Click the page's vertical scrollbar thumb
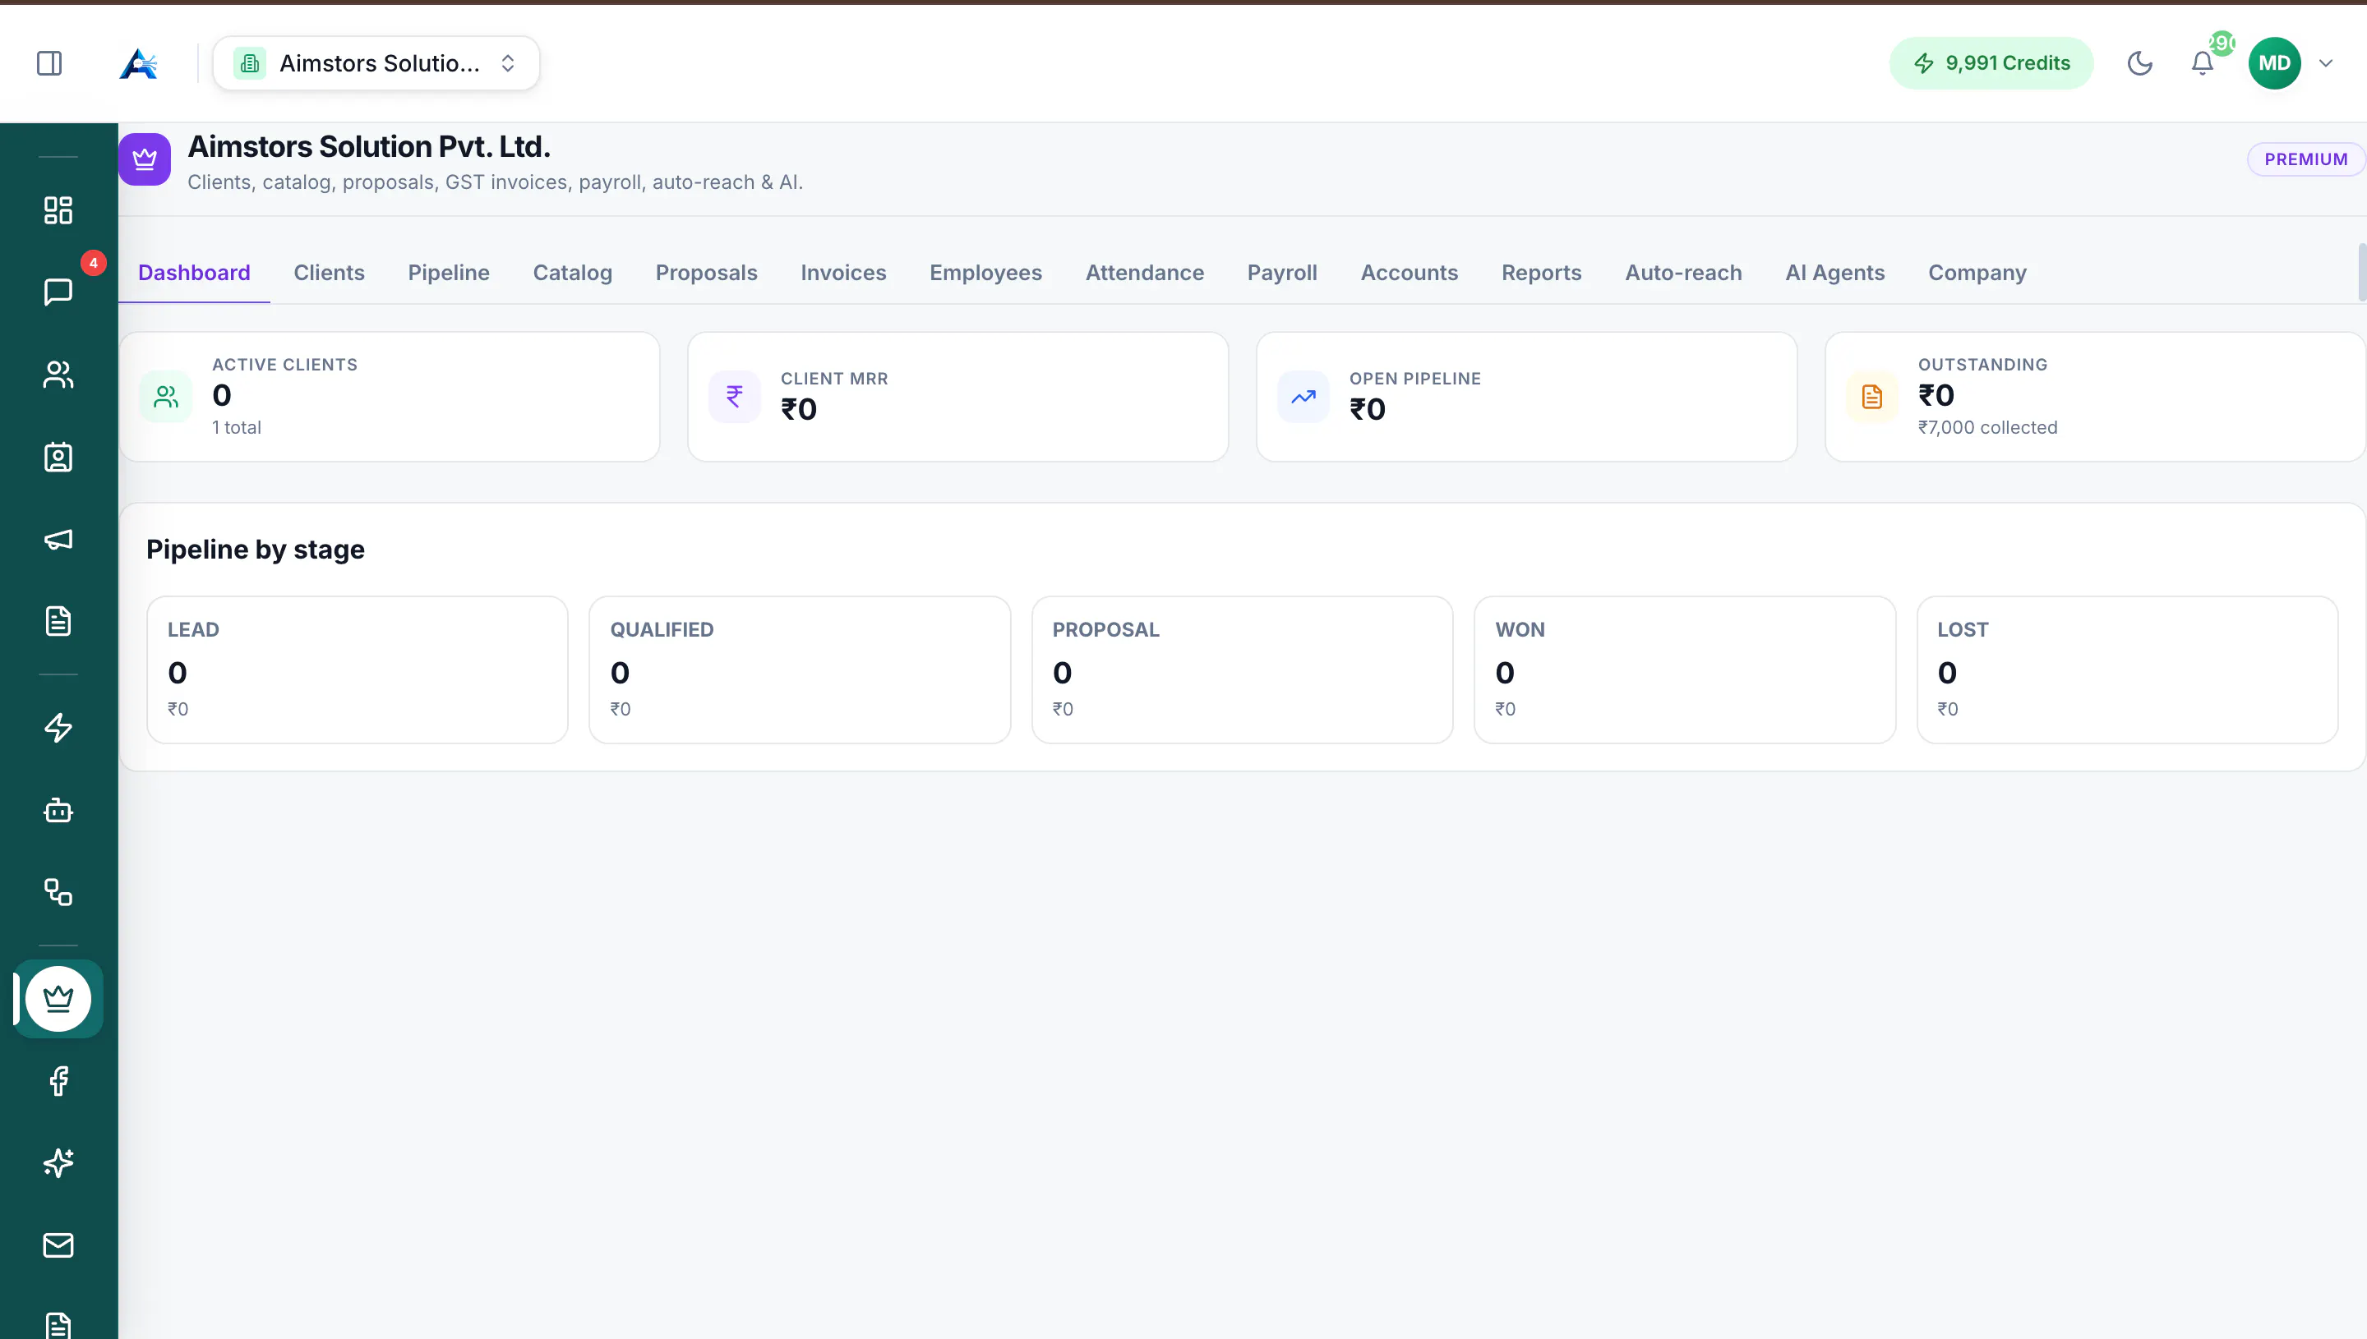 pyautogui.click(x=2362, y=271)
